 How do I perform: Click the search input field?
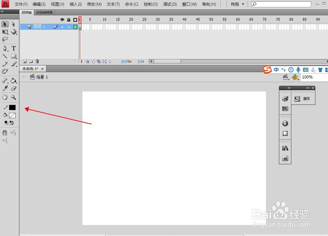(281, 4)
